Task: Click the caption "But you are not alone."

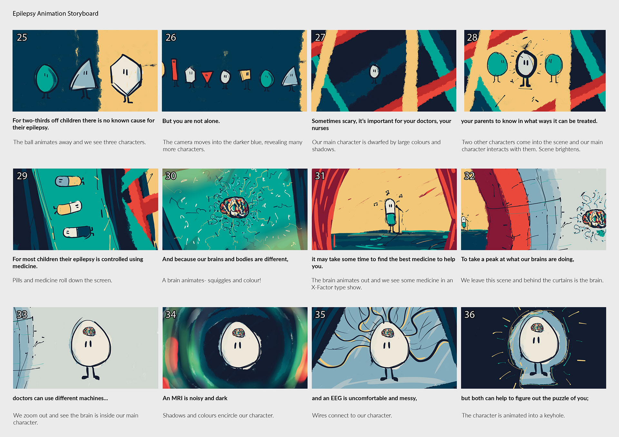Action: click(191, 121)
